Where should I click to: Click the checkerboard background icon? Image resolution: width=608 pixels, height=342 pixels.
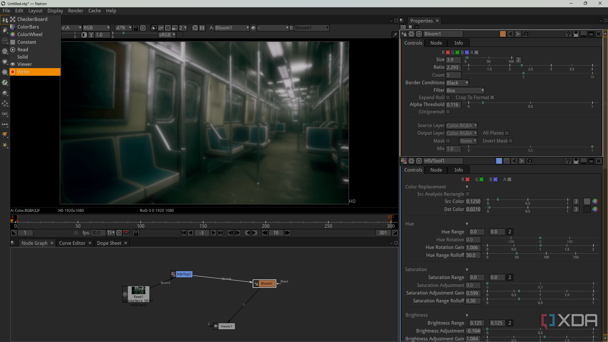coord(180,35)
